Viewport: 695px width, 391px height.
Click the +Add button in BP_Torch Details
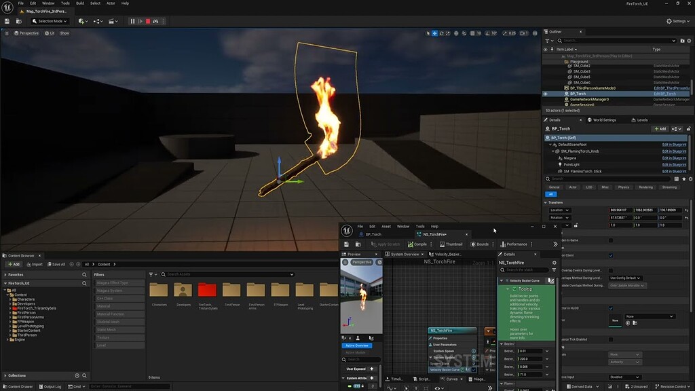[x=660, y=129]
